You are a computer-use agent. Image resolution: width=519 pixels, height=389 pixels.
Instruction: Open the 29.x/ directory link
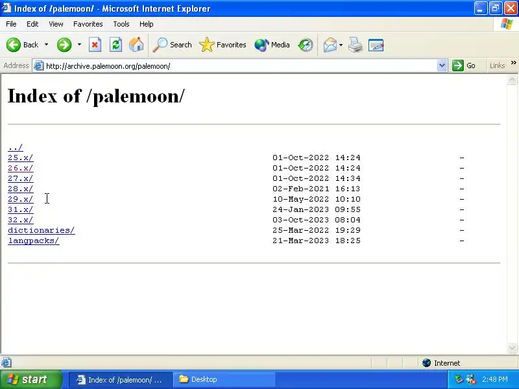tap(21, 199)
